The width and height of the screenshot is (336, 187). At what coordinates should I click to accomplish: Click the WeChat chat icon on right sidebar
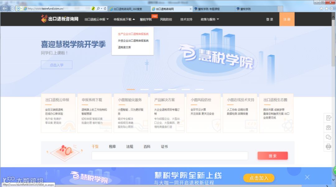click(329, 137)
